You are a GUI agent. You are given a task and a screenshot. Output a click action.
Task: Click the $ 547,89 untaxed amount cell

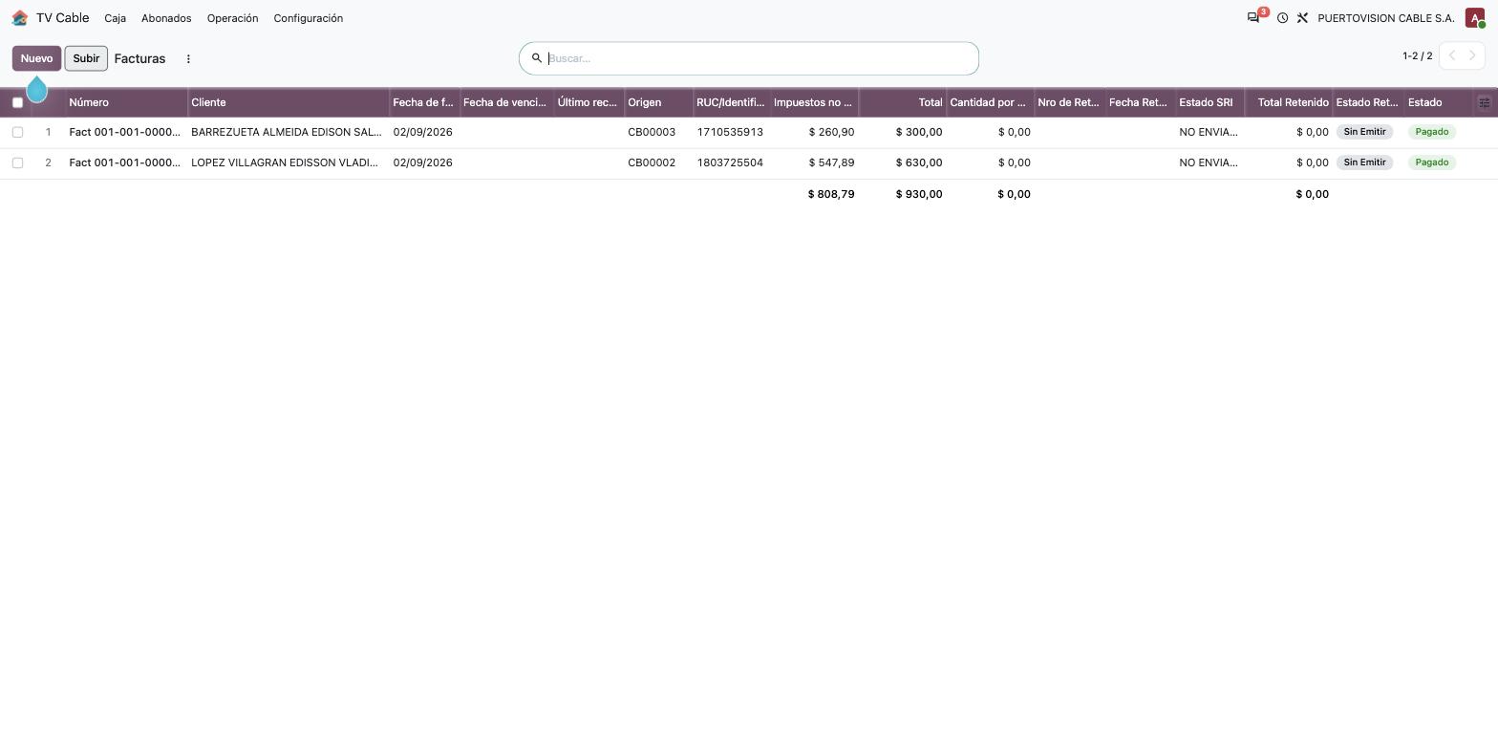click(x=831, y=162)
